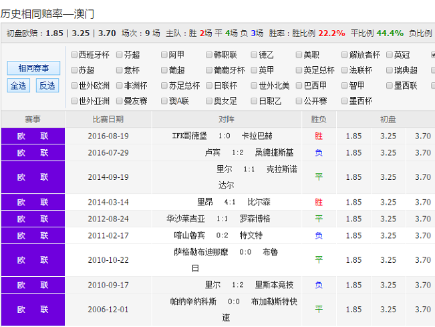Image resolution: width=435 pixels, height=327 pixels.
Task: Check the 非洲杯 checkbox
Action: [120, 86]
